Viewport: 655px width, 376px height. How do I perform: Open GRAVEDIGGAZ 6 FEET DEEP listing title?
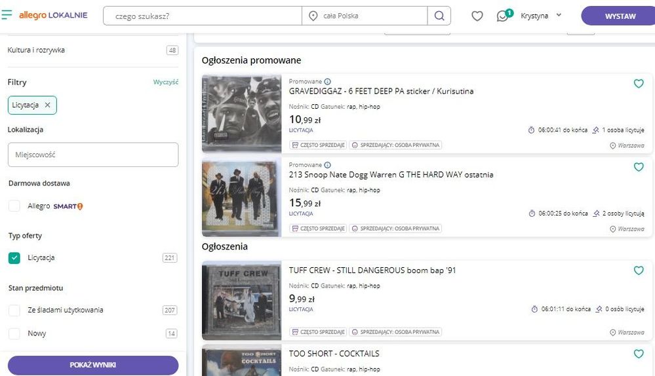[x=381, y=92]
